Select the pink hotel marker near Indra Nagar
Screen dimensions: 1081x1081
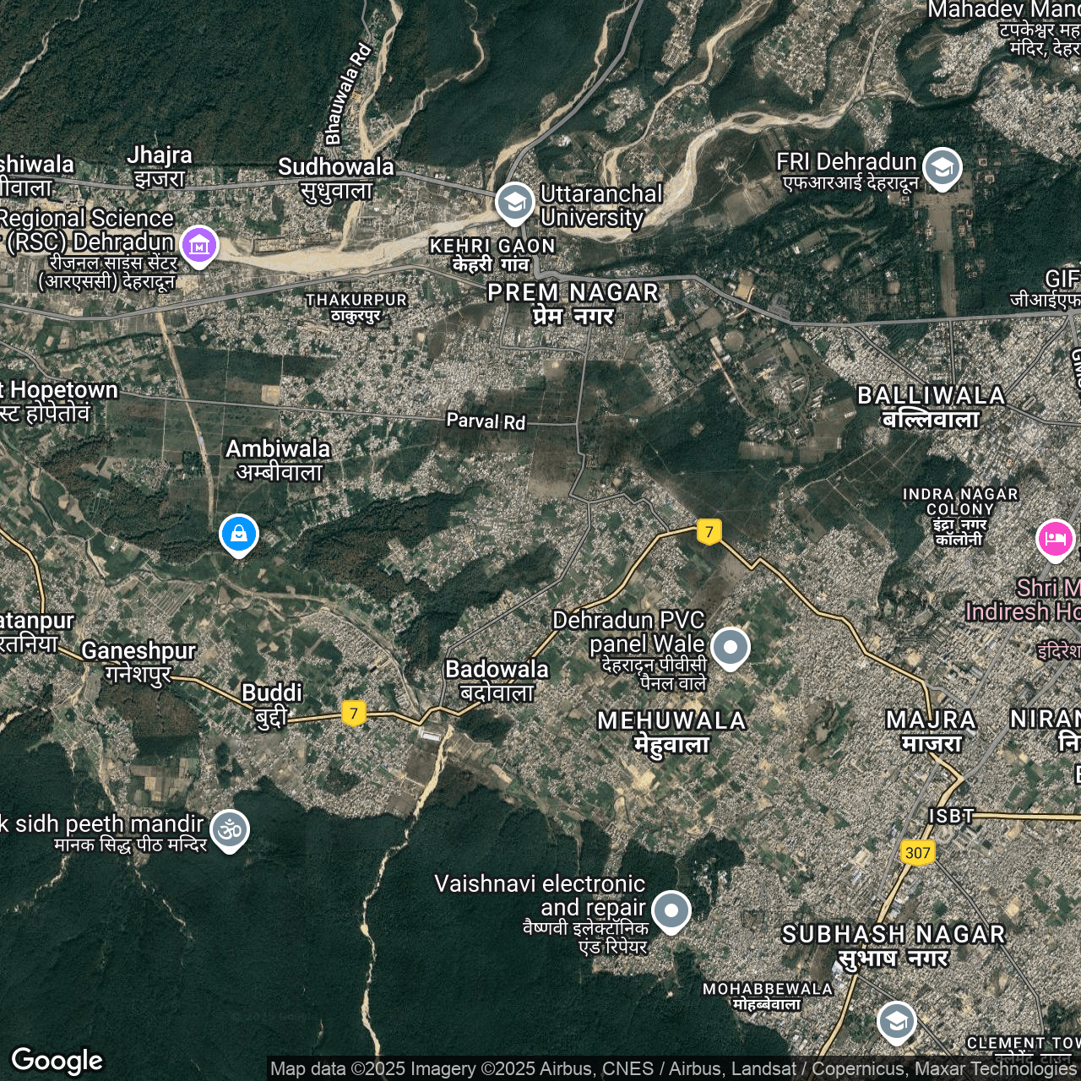1055,539
